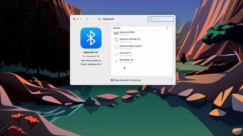Viewport: 243px width, 136px height.
Task: Click the MX Master 3S mouse icon
Action: coord(116,61)
